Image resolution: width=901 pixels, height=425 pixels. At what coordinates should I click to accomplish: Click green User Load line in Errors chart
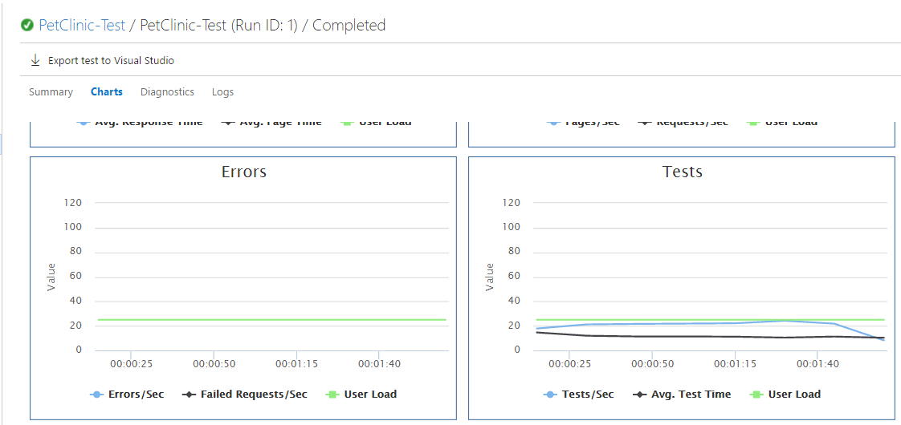coord(273,320)
